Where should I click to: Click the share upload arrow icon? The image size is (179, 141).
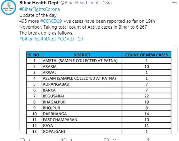click(x=148, y=139)
